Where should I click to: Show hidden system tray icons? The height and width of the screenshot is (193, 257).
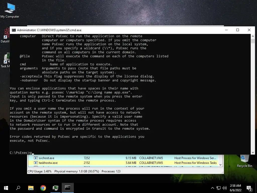(212, 188)
